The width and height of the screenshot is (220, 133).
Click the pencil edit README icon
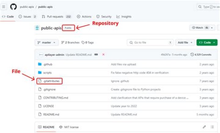click(x=204, y=127)
